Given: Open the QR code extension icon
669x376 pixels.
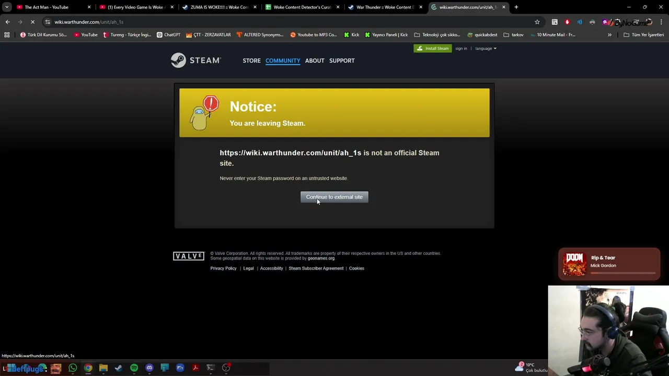Looking at the screenshot, I should (555, 22).
